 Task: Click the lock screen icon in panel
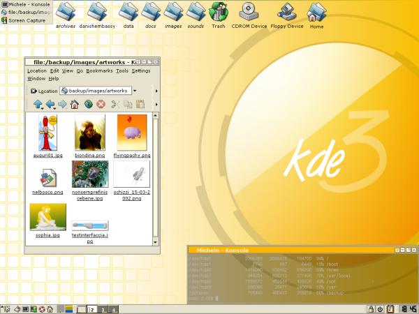(x=371, y=309)
